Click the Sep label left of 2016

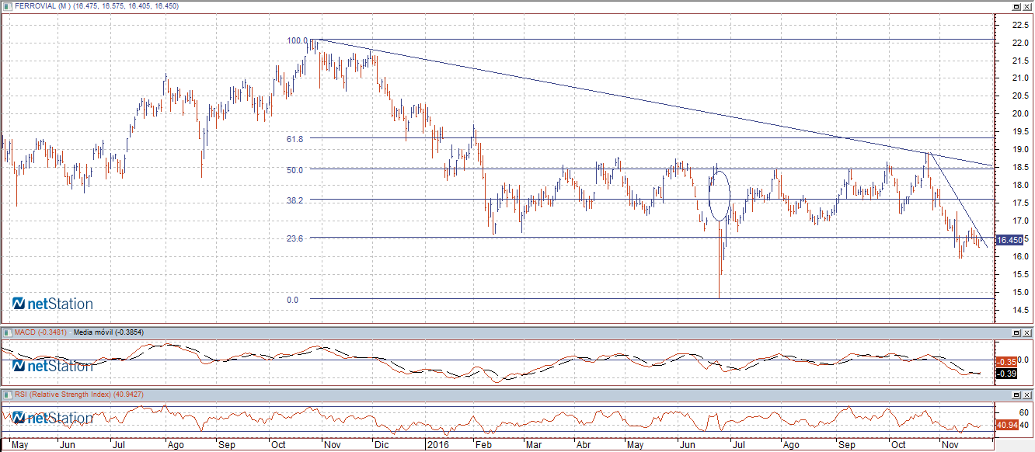(x=226, y=446)
